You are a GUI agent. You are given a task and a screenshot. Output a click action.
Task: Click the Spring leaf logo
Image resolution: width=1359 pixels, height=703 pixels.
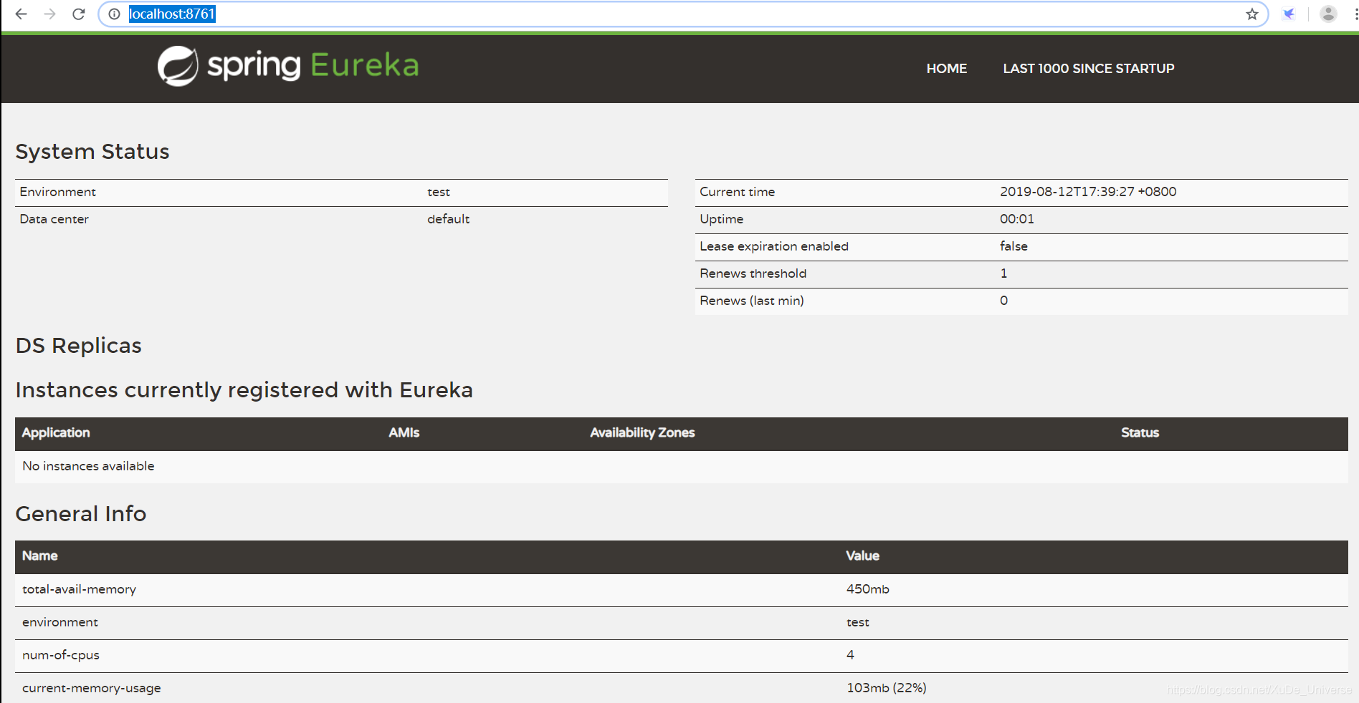coord(177,66)
